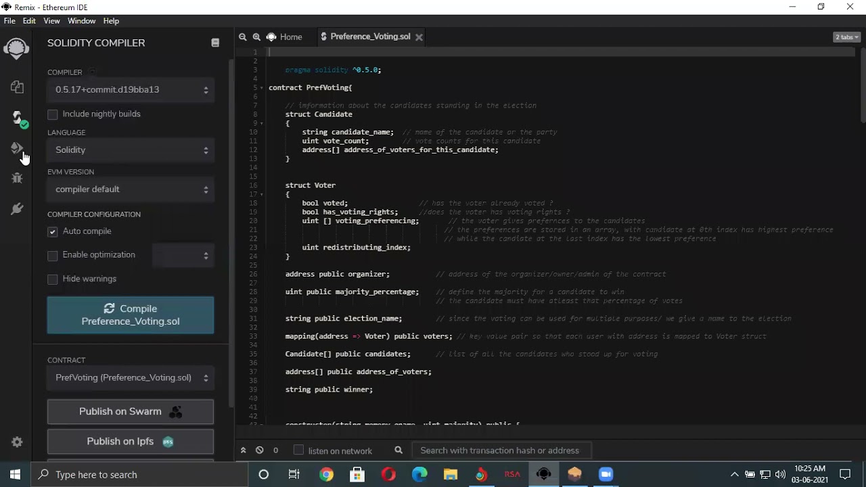Screen dimensions: 866x487
Task: Open the View menu
Action: pyautogui.click(x=51, y=21)
